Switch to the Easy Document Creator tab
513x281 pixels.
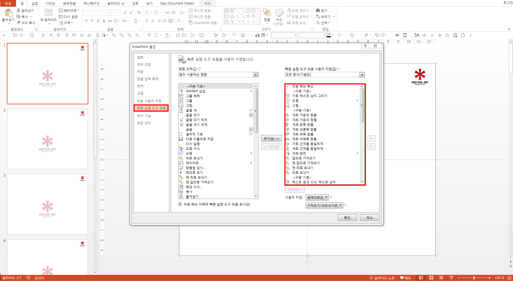tap(177, 3)
